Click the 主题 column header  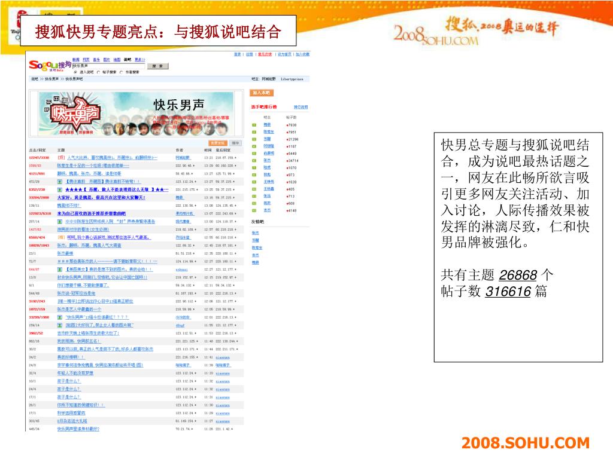point(61,150)
